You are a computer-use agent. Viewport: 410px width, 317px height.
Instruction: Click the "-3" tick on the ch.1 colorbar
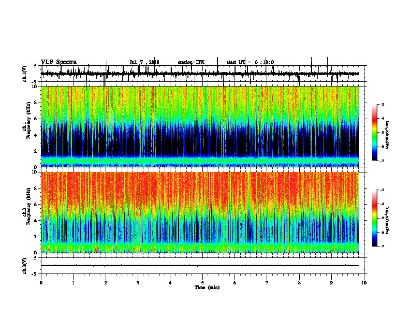point(382,104)
